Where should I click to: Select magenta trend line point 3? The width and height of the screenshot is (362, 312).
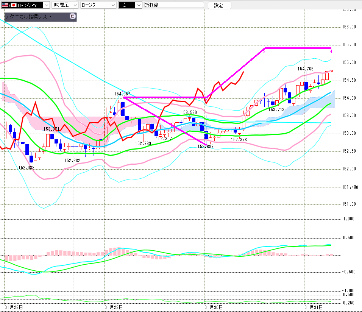click(x=264, y=51)
